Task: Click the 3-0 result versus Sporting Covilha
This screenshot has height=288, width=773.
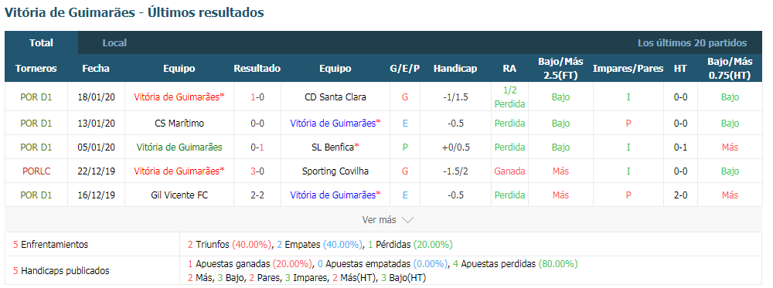Action: [257, 171]
